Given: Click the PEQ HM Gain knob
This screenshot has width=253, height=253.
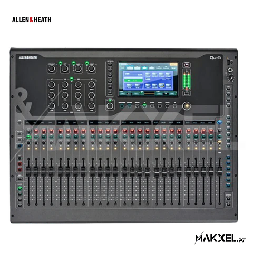Looking at the screenshot, I should coord(78,105).
